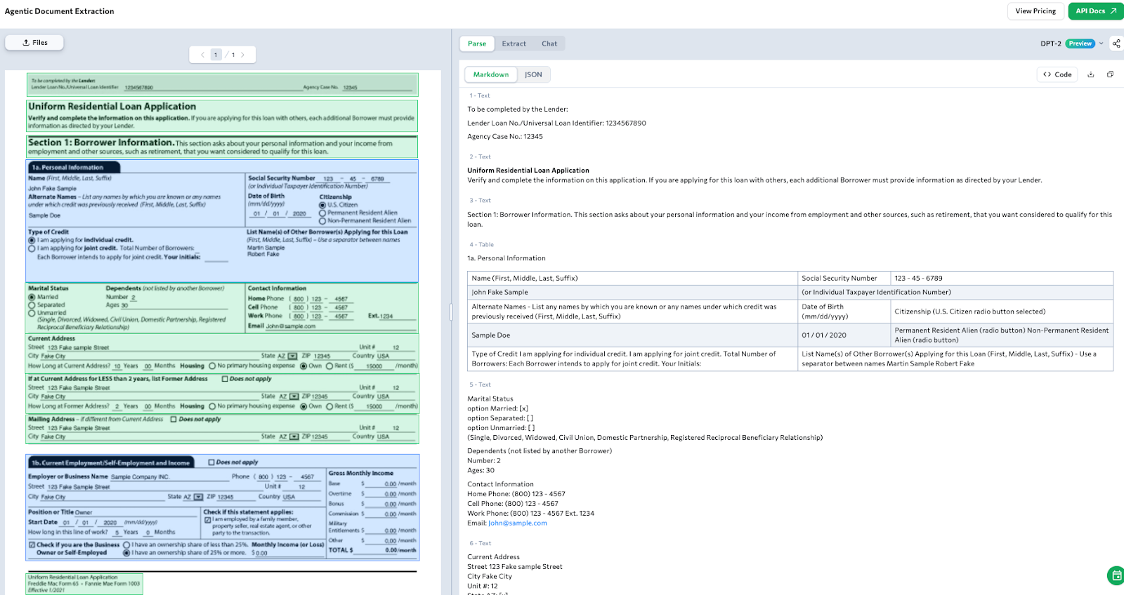Copy the parsed output to clipboard
The height and width of the screenshot is (595, 1124).
click(x=1110, y=74)
